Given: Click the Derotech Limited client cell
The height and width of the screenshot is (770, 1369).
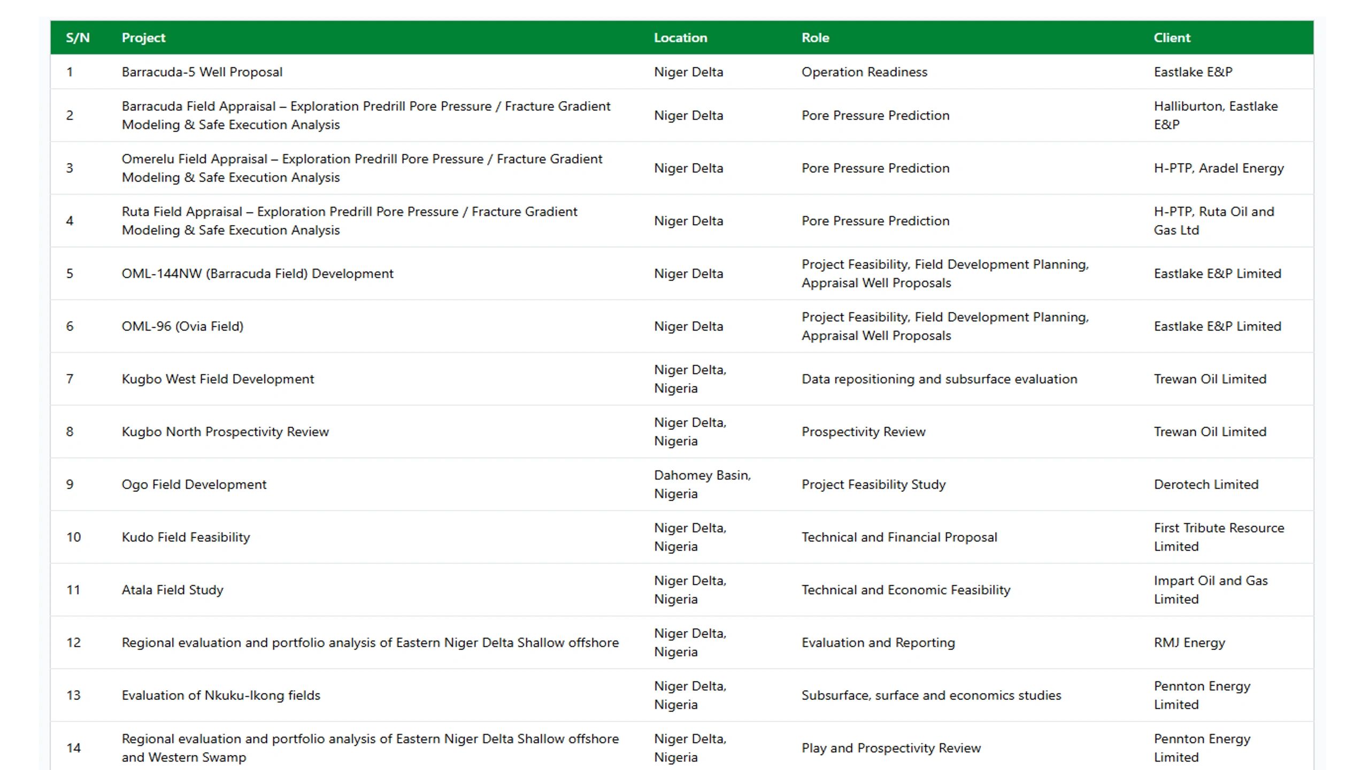Looking at the screenshot, I should (x=1206, y=484).
